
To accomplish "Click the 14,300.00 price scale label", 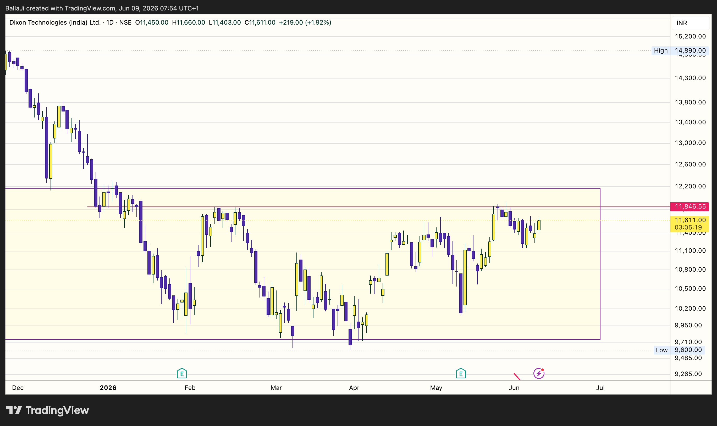I will pos(690,78).
